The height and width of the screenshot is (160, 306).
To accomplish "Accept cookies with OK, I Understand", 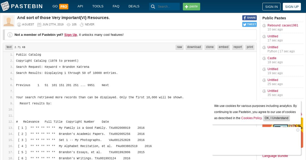I will 276,118.
